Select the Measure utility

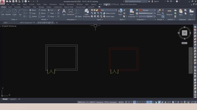click(169, 12)
